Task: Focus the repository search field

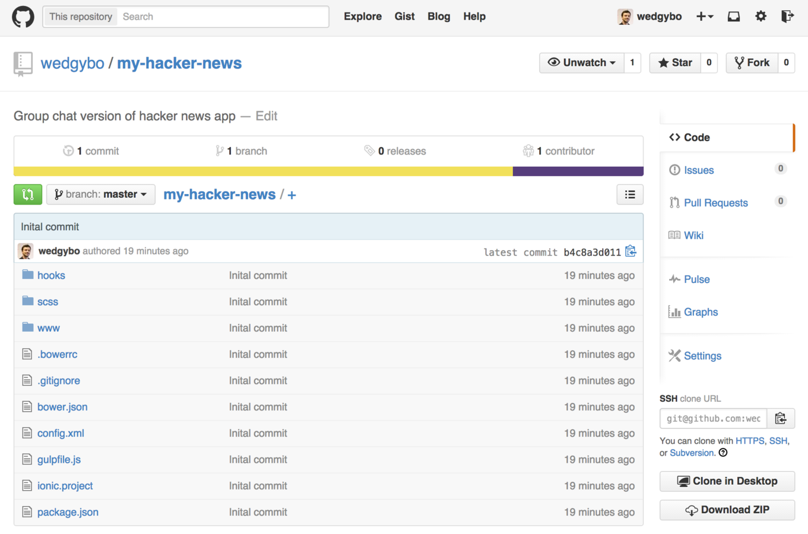Action: pyautogui.click(x=223, y=17)
